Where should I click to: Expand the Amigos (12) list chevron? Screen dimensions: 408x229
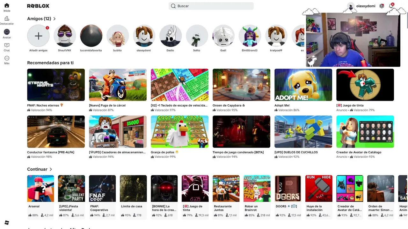(55, 19)
